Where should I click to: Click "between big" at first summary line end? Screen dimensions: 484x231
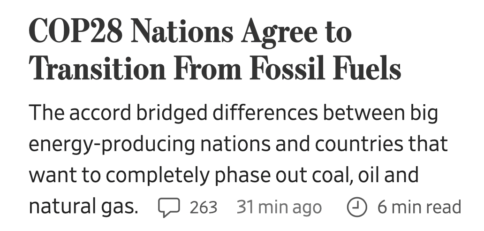point(381,113)
